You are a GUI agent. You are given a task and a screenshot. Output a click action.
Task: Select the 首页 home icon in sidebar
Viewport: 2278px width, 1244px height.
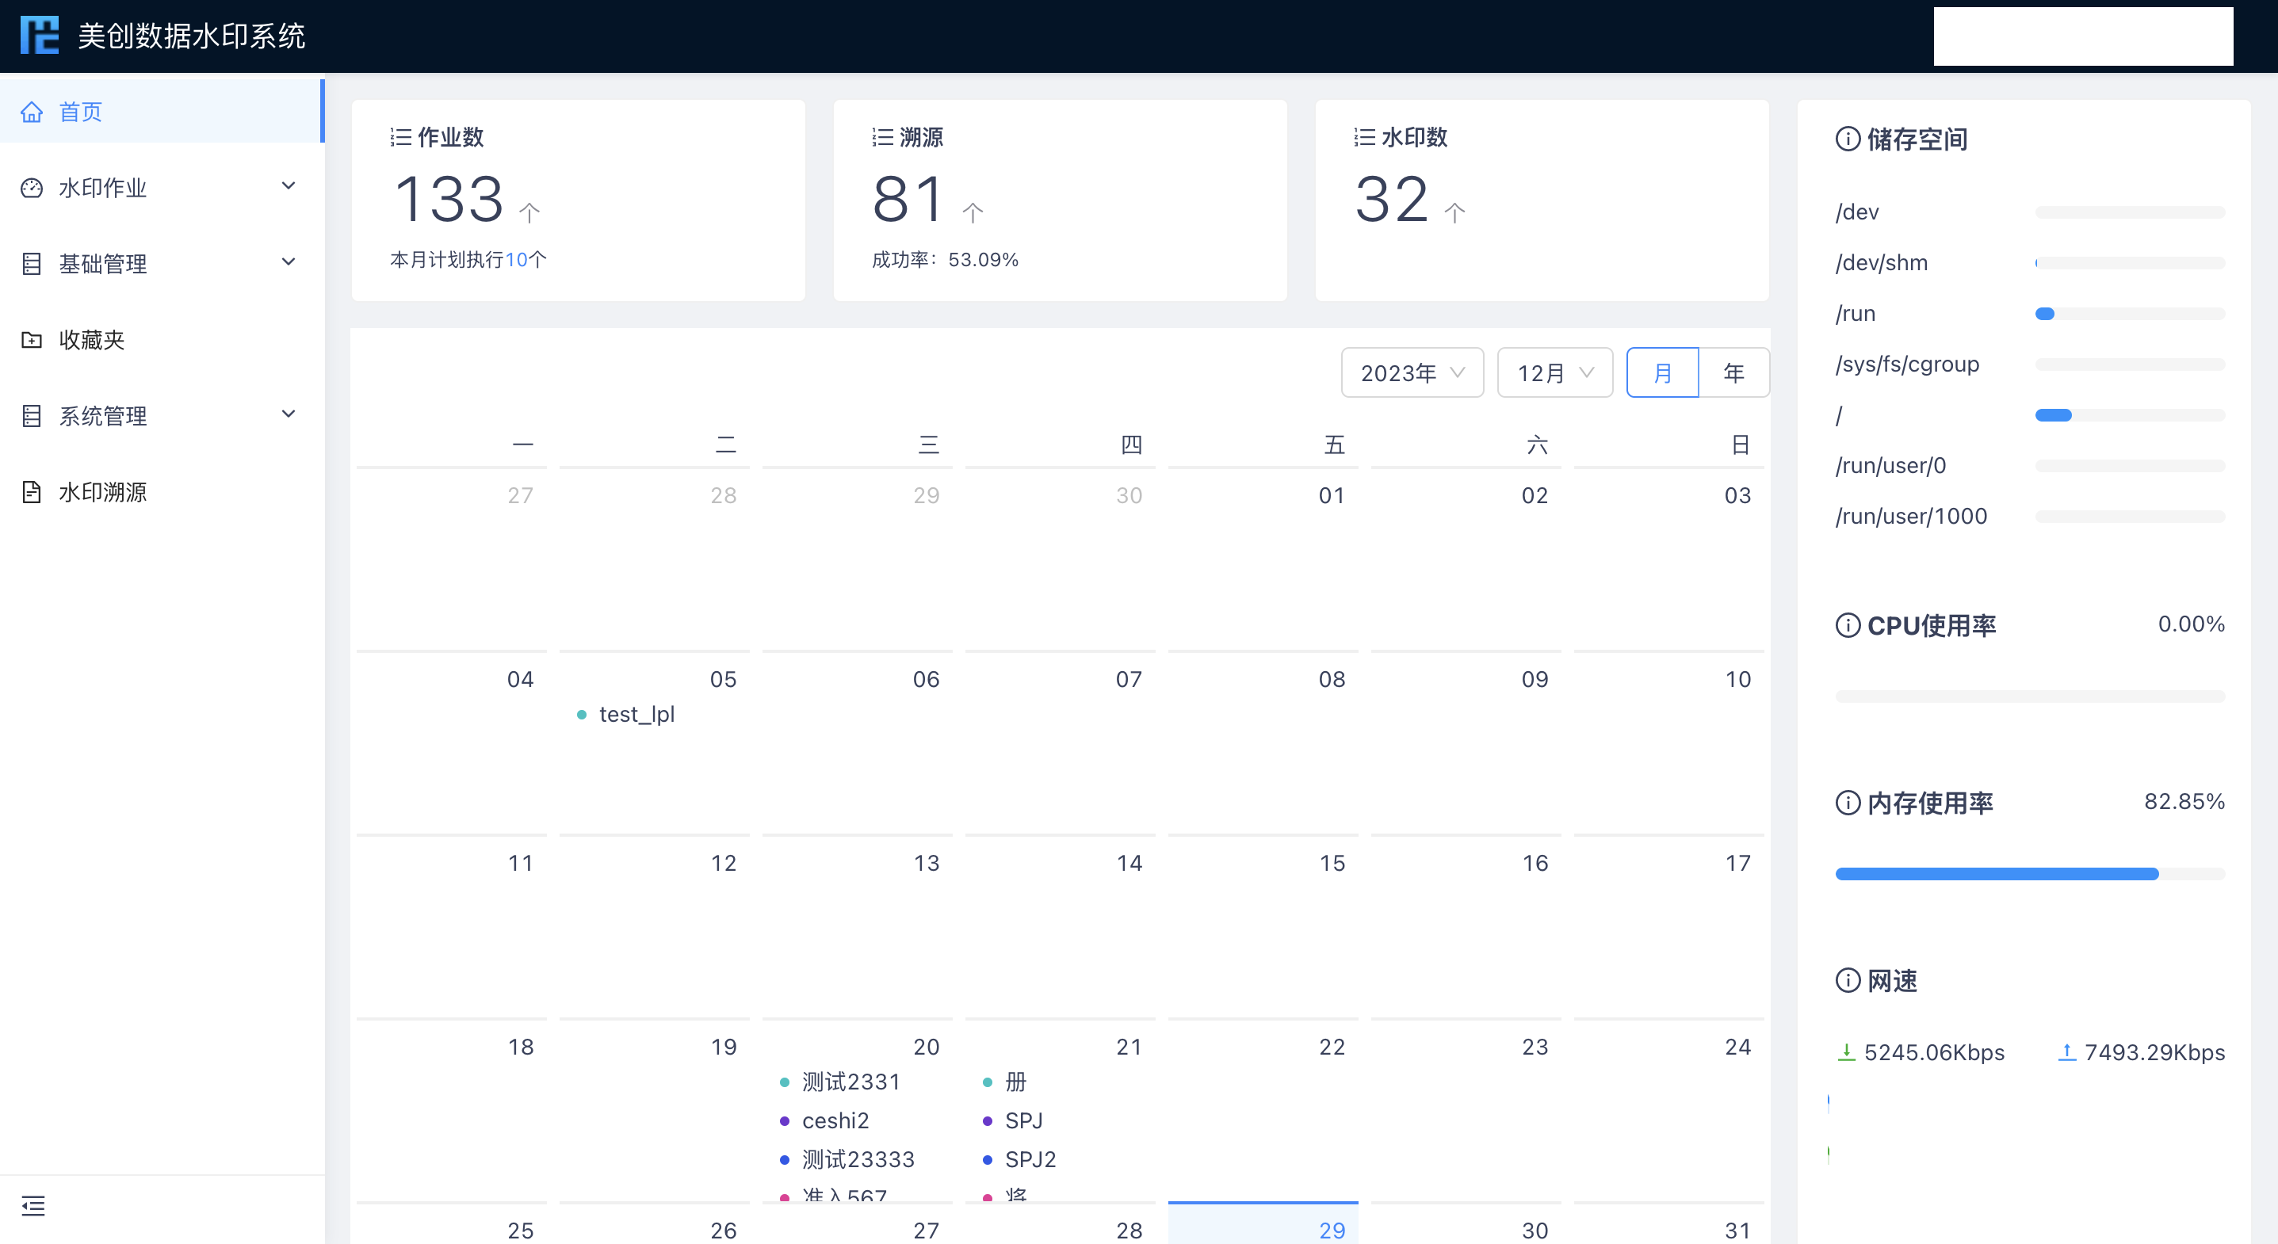pyautogui.click(x=32, y=112)
